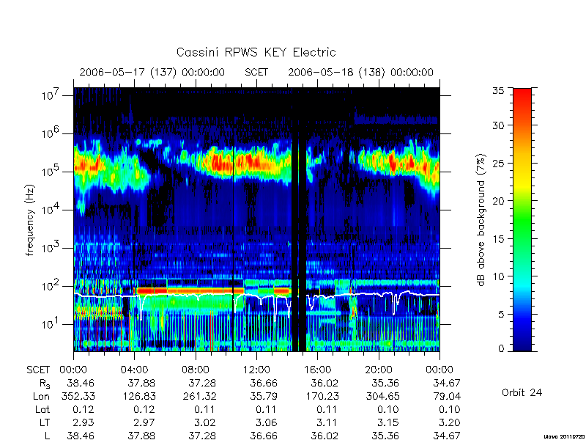Click the local time value '3.20'

(x=450, y=423)
